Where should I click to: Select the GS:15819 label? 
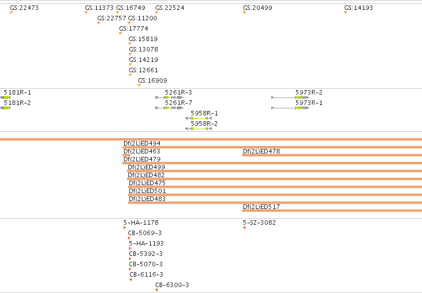click(x=143, y=39)
